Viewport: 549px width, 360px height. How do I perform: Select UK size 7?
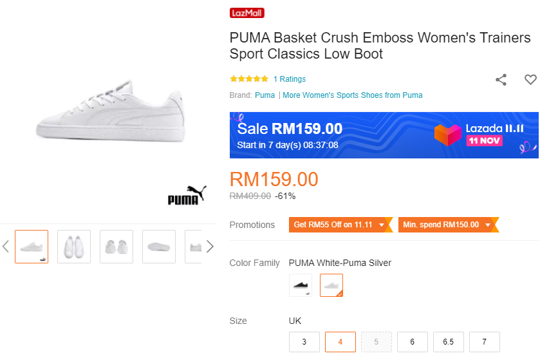click(485, 342)
